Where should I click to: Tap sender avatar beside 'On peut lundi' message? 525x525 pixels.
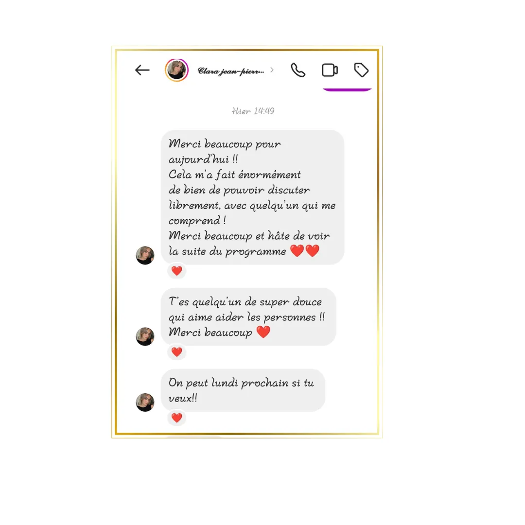click(145, 402)
